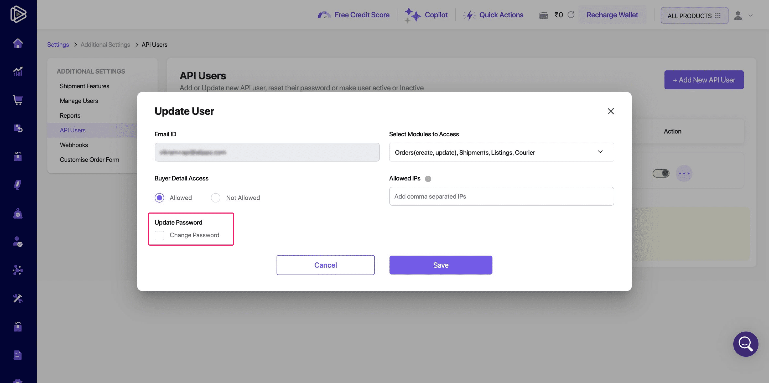
Task: Click the tools wrench icon in sidebar
Action: (18, 298)
